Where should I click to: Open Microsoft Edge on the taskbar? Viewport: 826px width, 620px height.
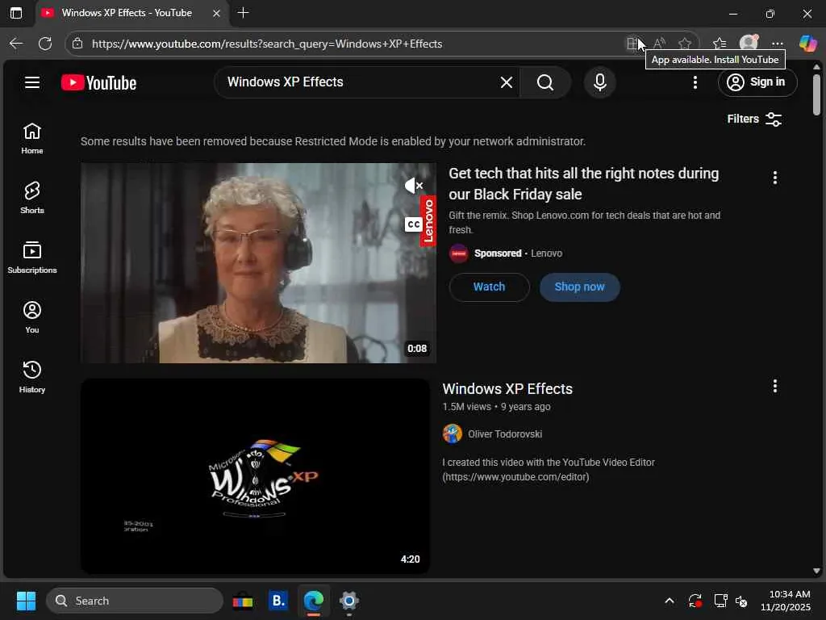314,601
